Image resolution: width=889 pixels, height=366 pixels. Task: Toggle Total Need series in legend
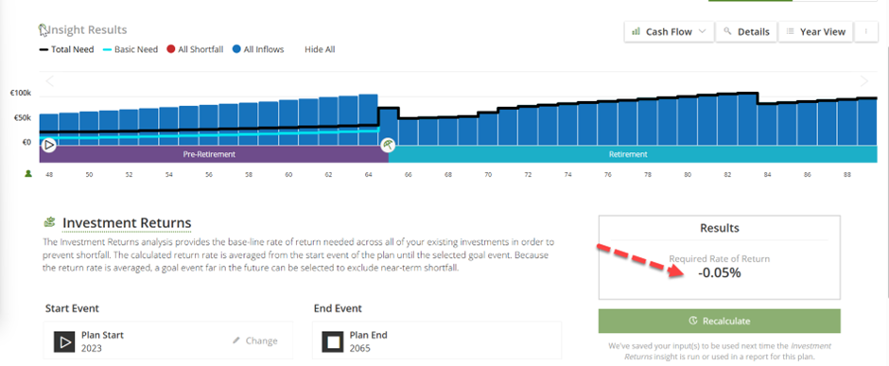point(66,49)
